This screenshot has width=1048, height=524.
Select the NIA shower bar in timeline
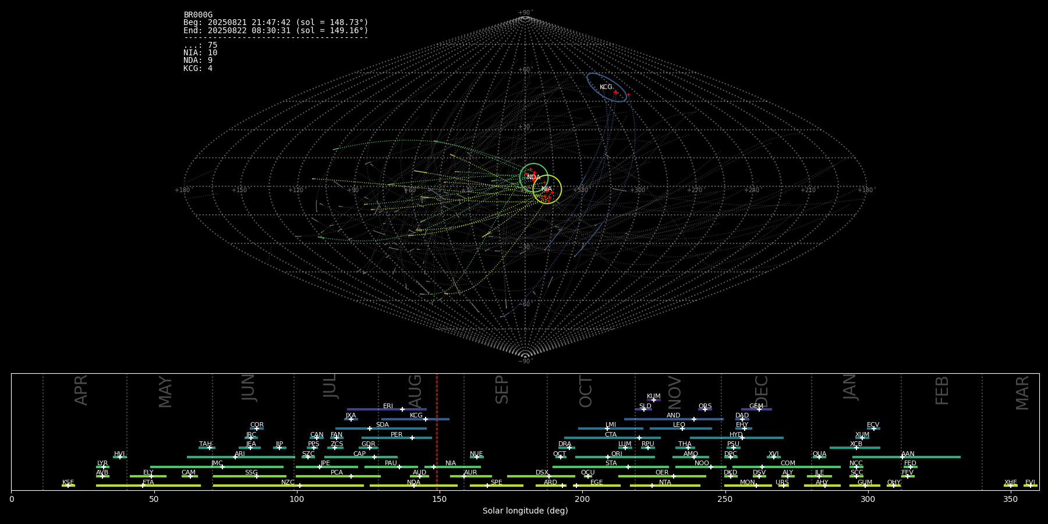tap(452, 466)
